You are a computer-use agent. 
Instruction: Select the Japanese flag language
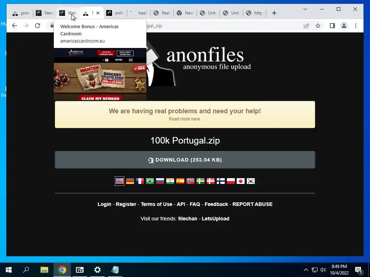[241, 181]
